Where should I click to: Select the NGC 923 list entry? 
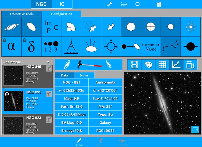point(27,124)
